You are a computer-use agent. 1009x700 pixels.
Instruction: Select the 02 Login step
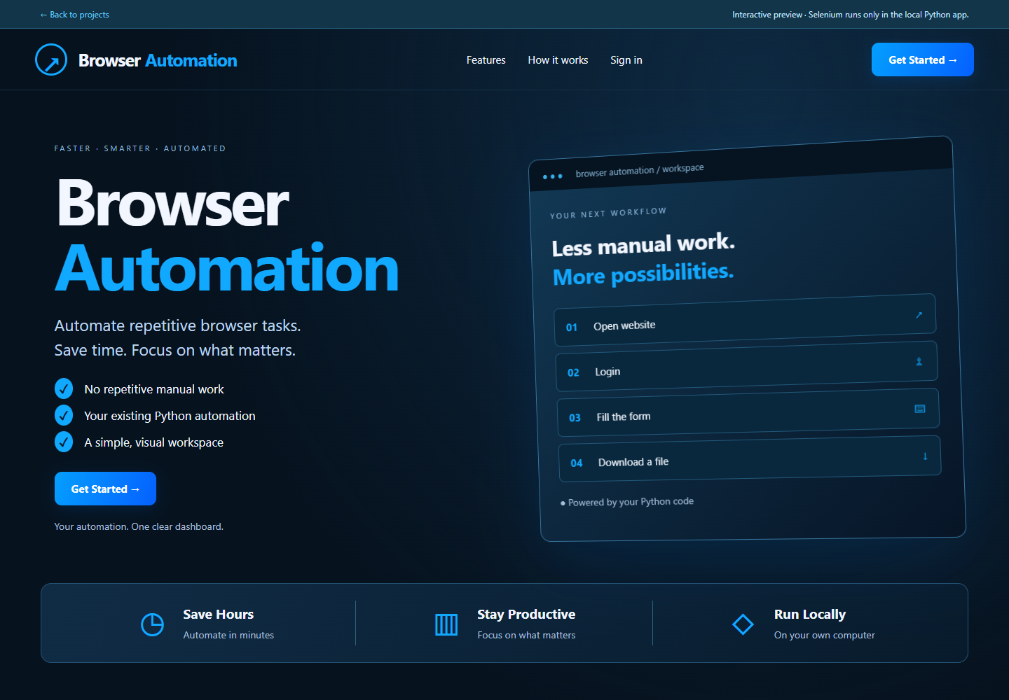[747, 367]
